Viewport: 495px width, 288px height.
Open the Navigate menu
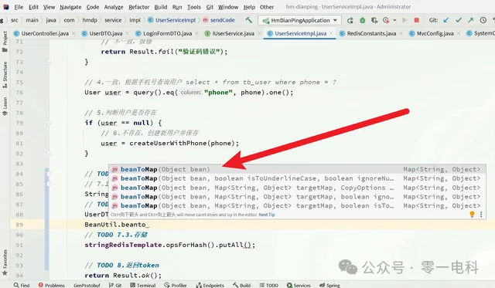click(70, 7)
